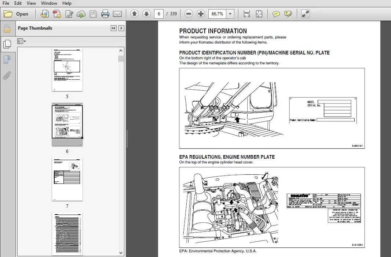The height and width of the screenshot is (257, 391).
Task: Open the Attachments paperclip panel
Action: pyautogui.click(x=7, y=75)
